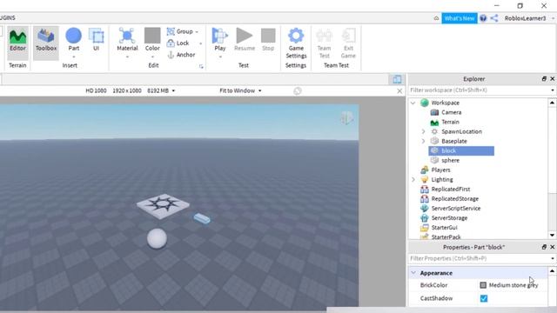
Task: Open the Part dropdown arrow
Action: pos(74,57)
